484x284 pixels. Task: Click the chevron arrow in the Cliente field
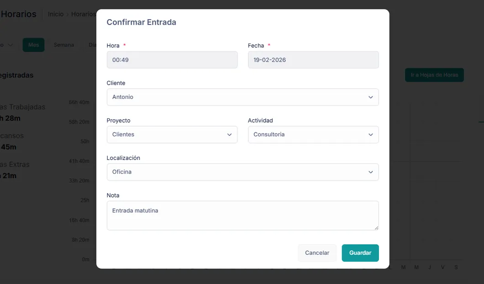coord(370,97)
